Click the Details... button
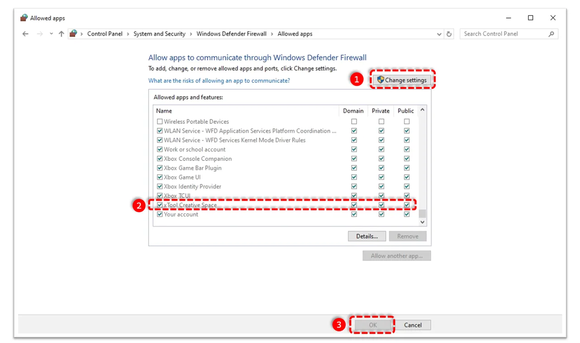Screen dimensions: 580x343 (x=367, y=236)
